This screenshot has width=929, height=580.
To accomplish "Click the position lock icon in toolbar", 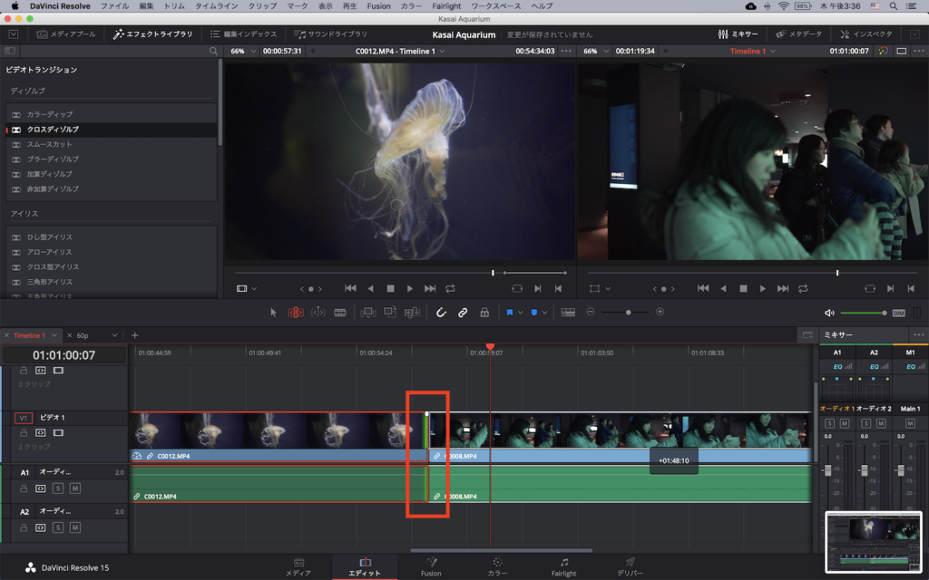I will pos(484,312).
